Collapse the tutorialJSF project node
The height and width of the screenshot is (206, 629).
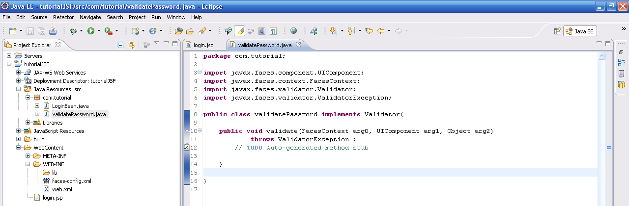coord(9,64)
